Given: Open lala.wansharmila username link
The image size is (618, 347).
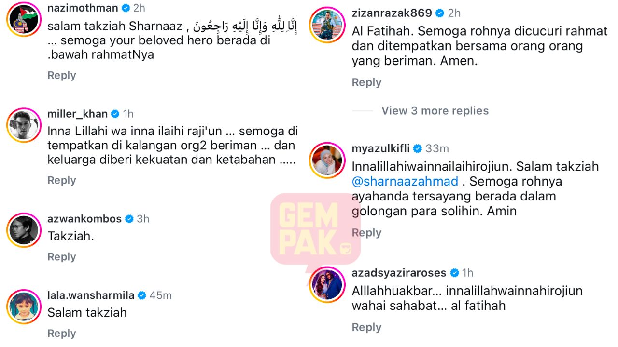Looking at the screenshot, I should (90, 295).
